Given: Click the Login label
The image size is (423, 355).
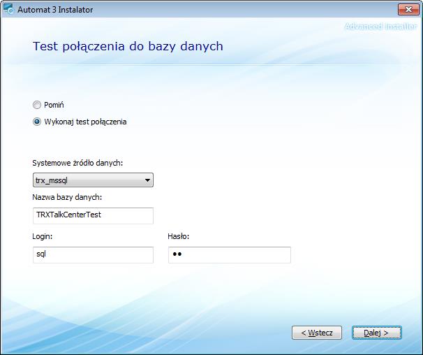Looking at the screenshot, I should [43, 236].
